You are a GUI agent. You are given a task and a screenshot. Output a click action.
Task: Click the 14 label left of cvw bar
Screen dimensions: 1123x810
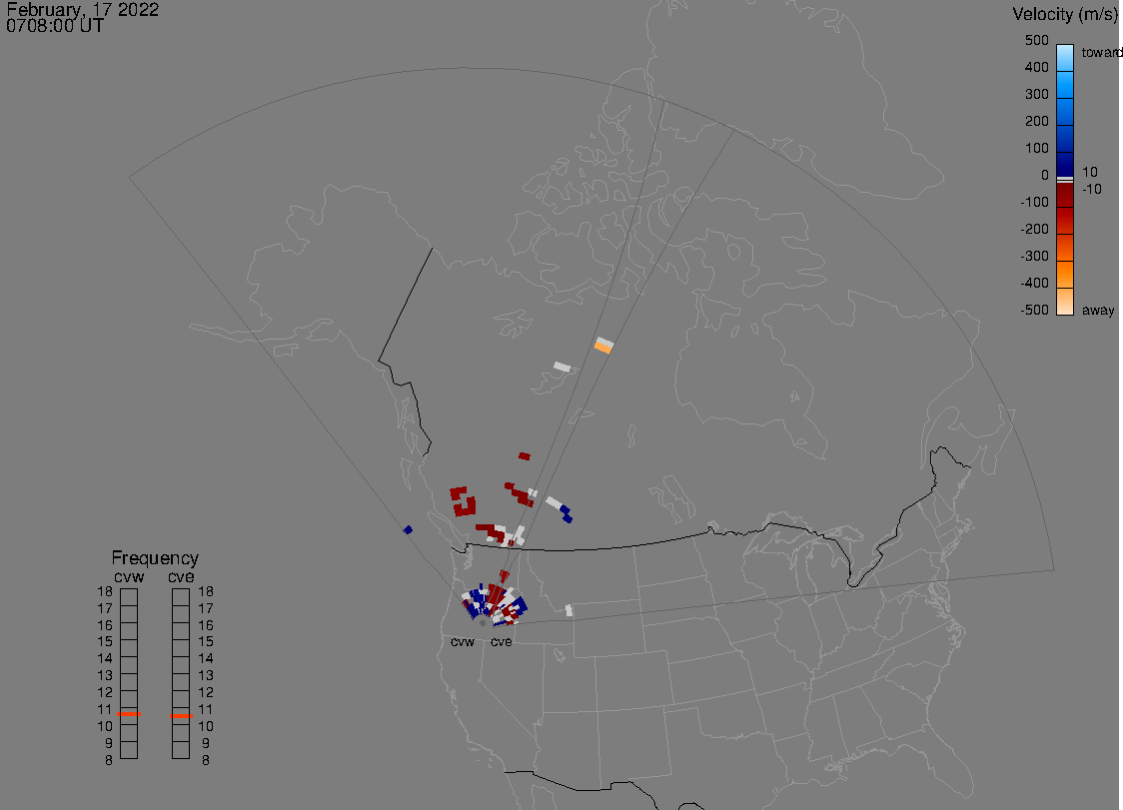tap(105, 659)
